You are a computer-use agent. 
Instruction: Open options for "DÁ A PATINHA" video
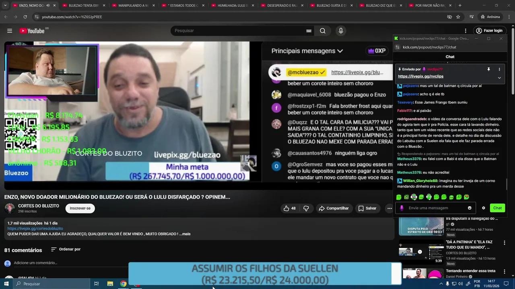coord(504,242)
